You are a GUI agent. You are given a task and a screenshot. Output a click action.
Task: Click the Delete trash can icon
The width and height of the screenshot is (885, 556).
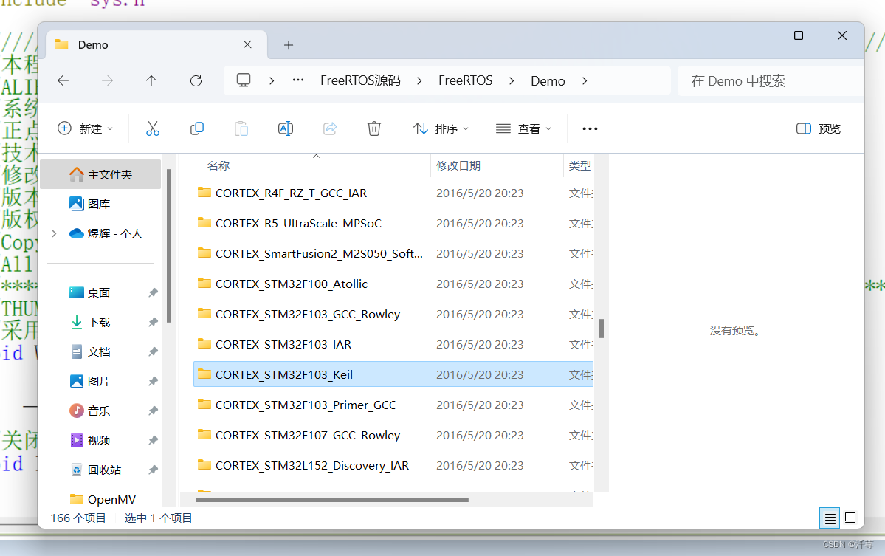[x=373, y=128]
